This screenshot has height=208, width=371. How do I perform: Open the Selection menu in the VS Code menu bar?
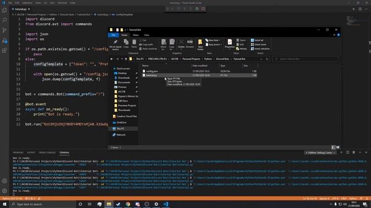pos(27,3)
